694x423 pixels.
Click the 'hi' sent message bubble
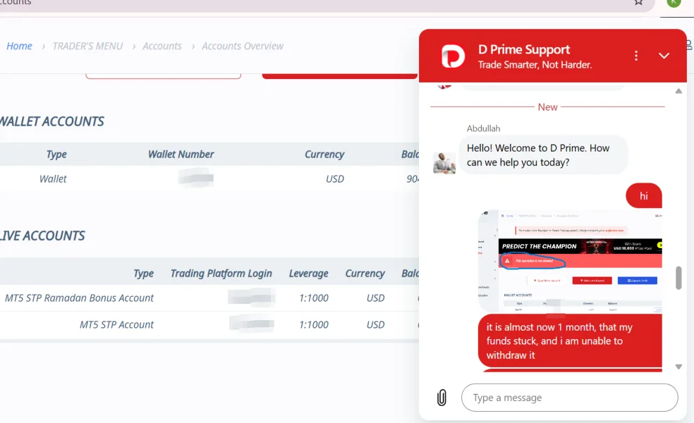[643, 195]
